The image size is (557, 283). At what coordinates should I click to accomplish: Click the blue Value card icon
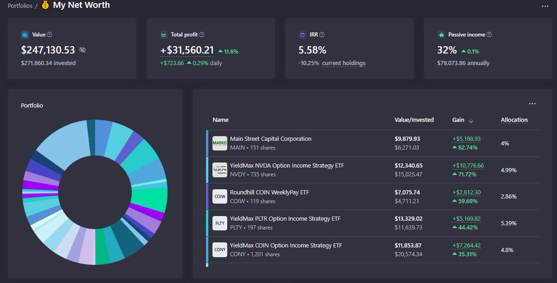coord(25,35)
